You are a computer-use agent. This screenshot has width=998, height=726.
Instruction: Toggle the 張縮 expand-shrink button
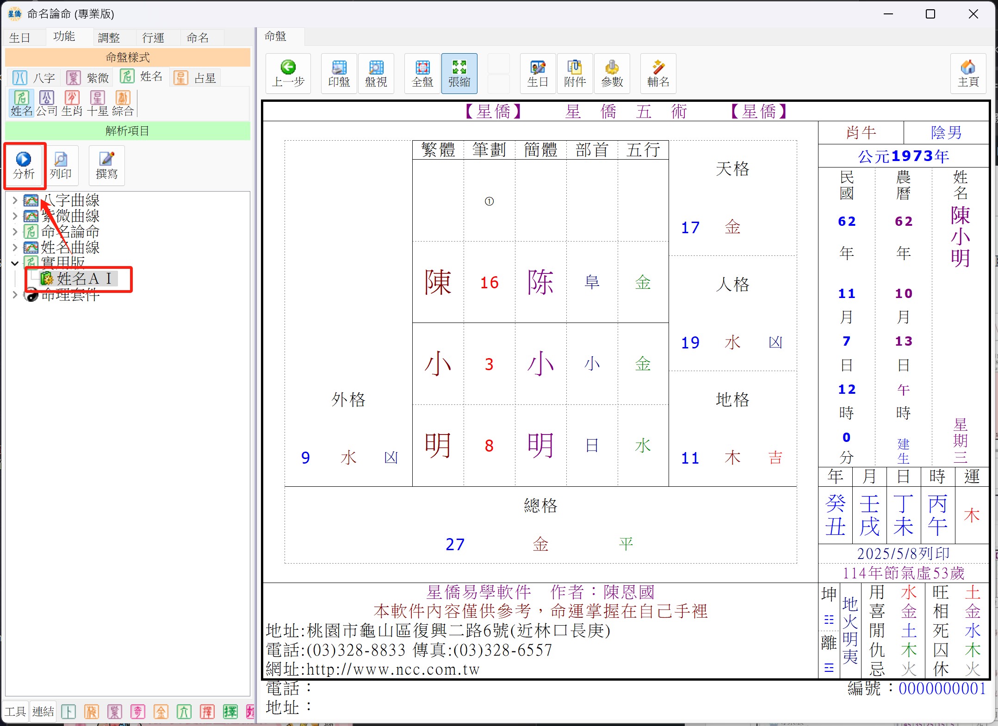pos(459,73)
